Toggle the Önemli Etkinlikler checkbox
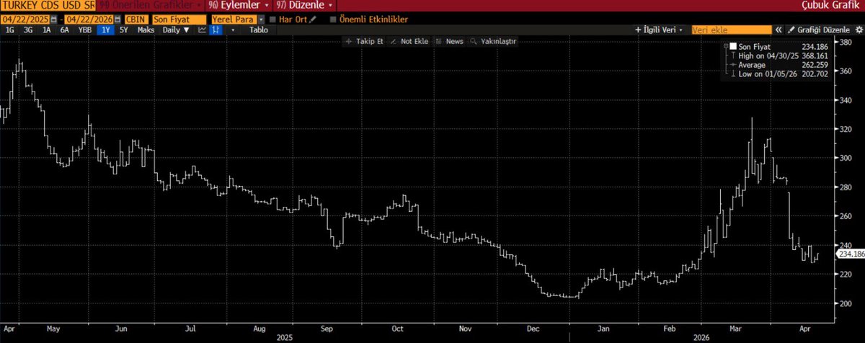 point(332,19)
